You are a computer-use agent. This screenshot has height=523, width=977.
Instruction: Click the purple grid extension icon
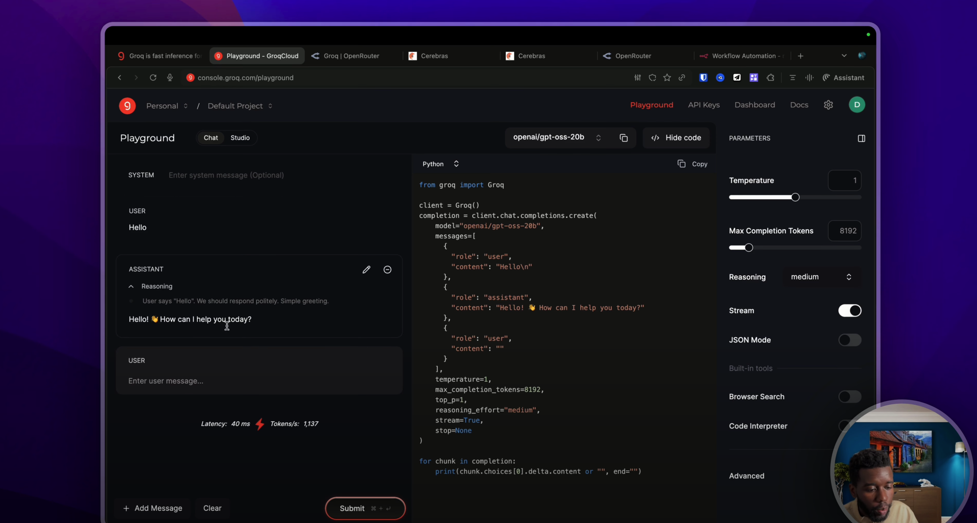(x=754, y=78)
